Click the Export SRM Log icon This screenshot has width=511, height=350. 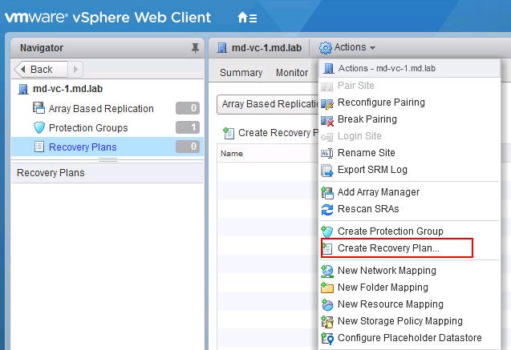pyautogui.click(x=327, y=171)
